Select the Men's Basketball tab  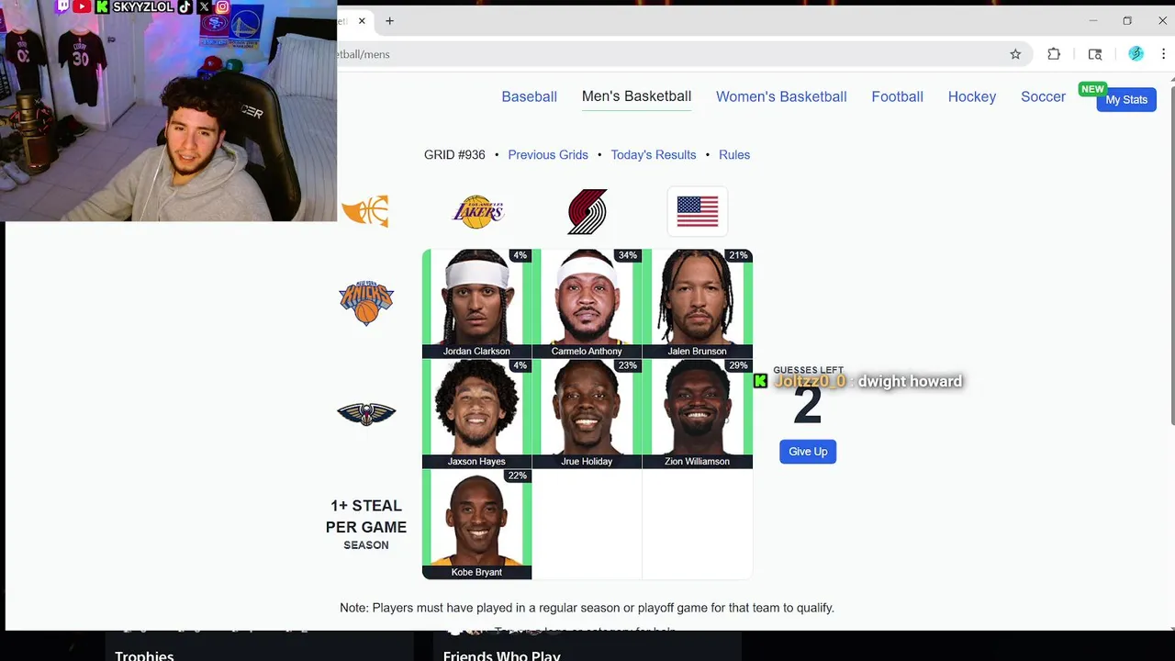(636, 96)
